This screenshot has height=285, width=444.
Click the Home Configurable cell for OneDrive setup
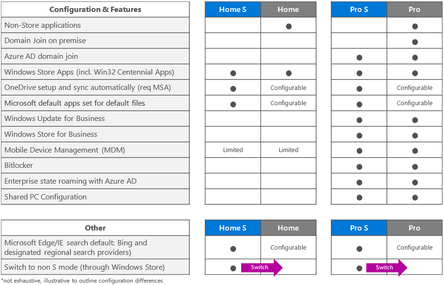289,88
